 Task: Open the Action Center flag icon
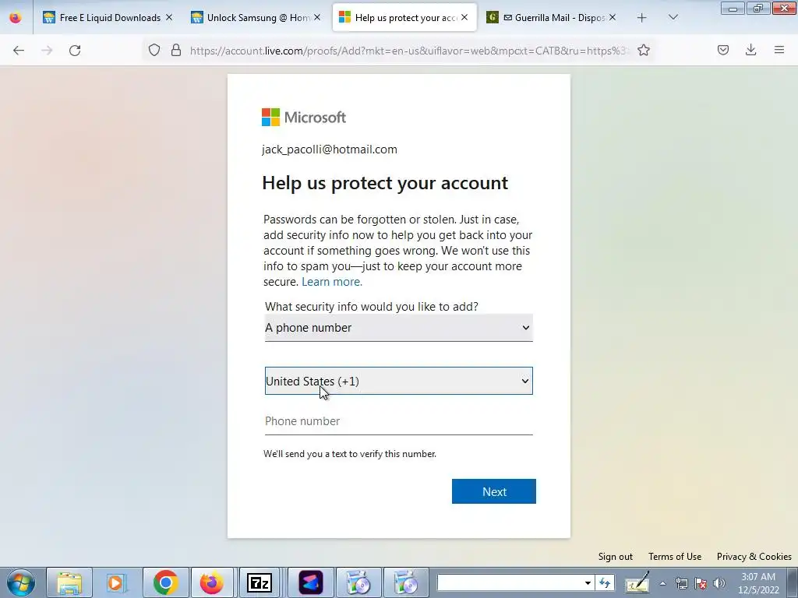[x=701, y=583]
